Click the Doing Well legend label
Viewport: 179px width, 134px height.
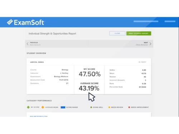(98, 107)
